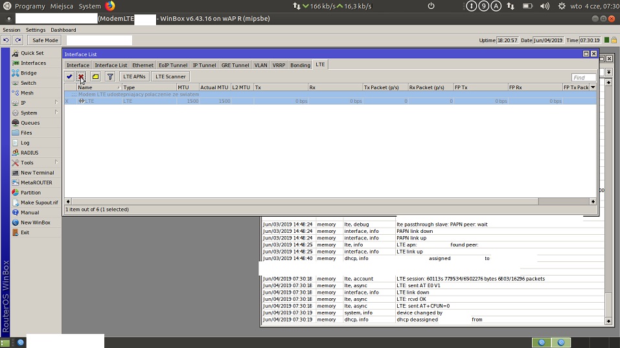The width and height of the screenshot is (620, 348).
Task: Open Interfaces menu item
Action: tap(33, 63)
